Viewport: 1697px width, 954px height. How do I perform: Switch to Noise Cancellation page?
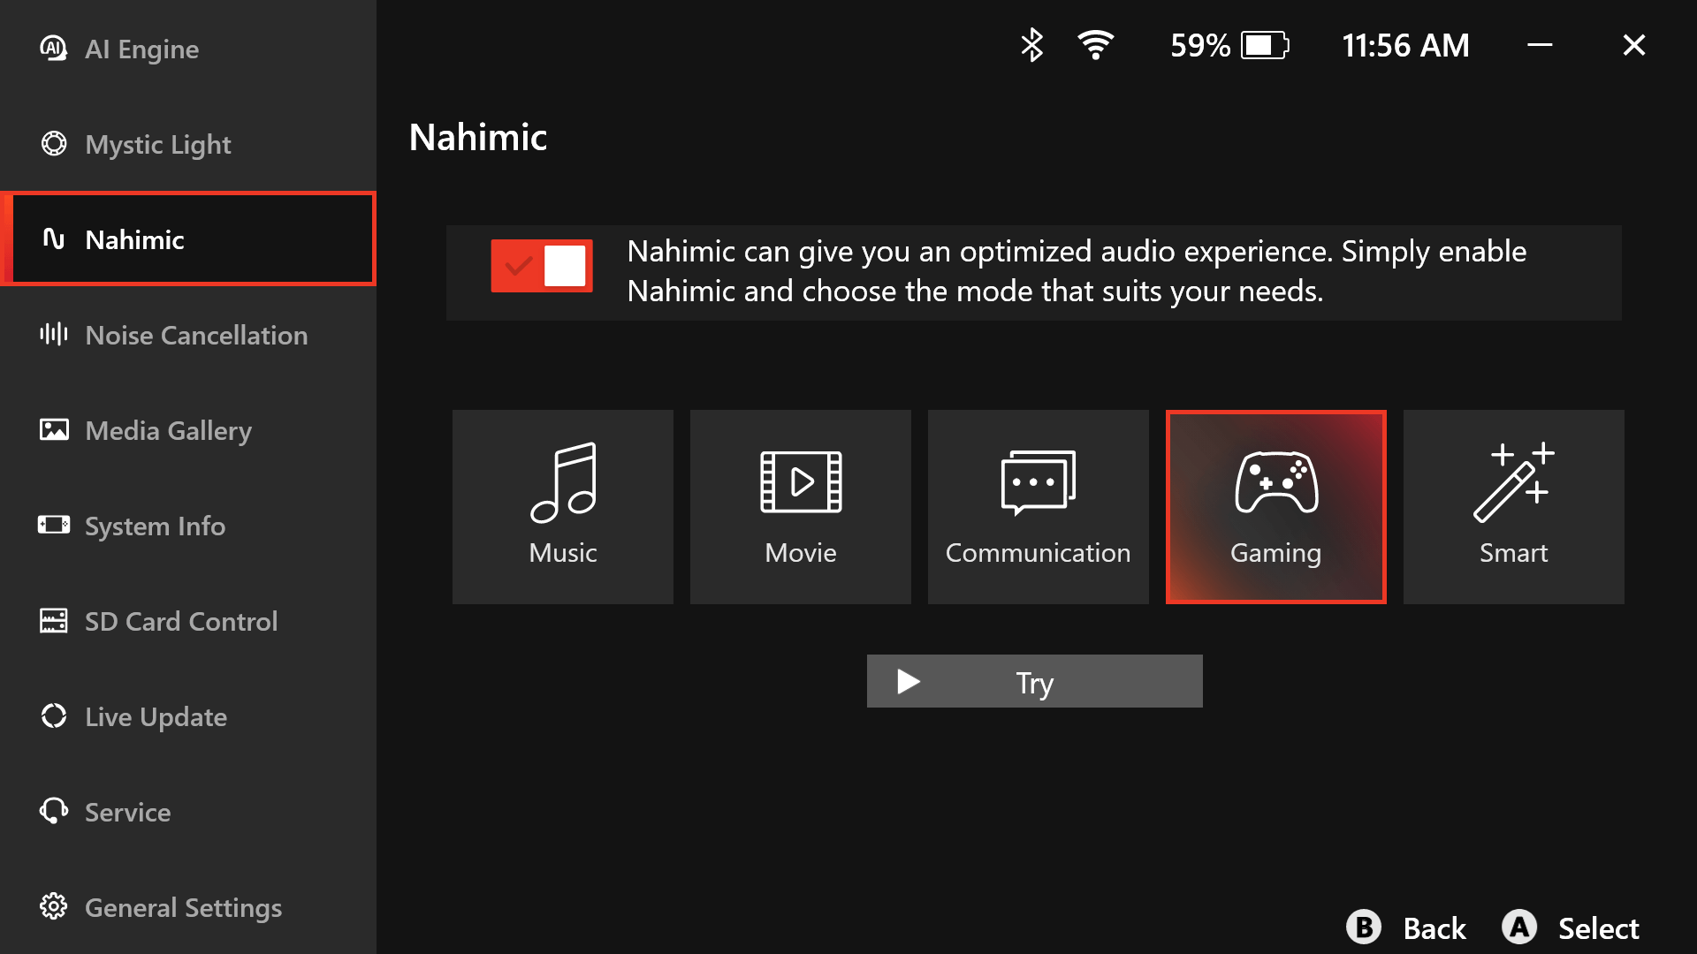click(188, 335)
